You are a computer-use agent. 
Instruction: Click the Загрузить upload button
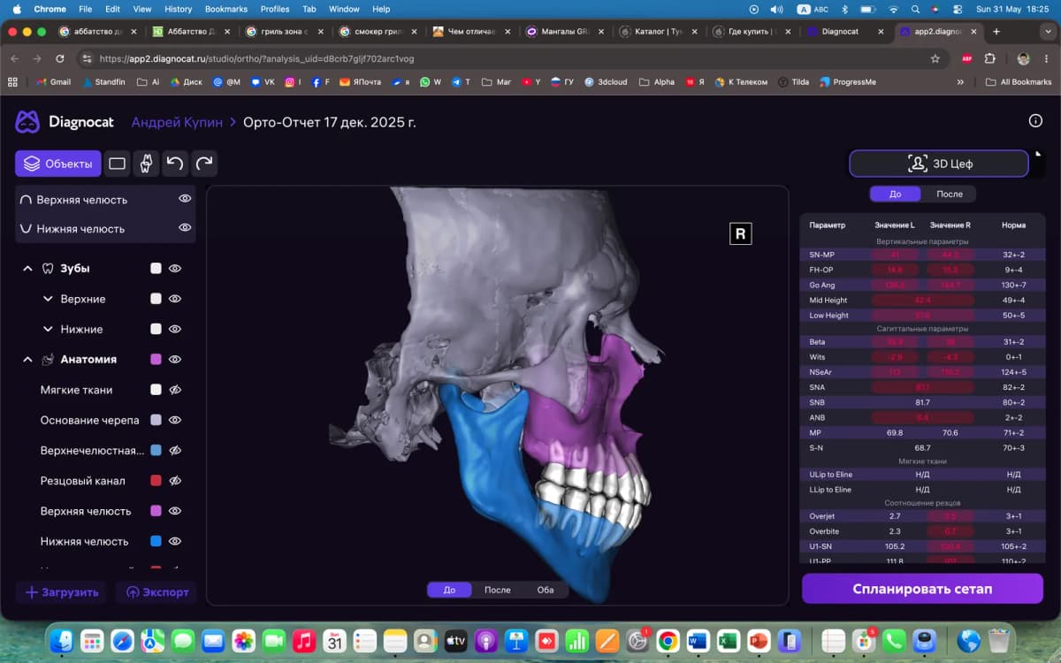tap(61, 592)
